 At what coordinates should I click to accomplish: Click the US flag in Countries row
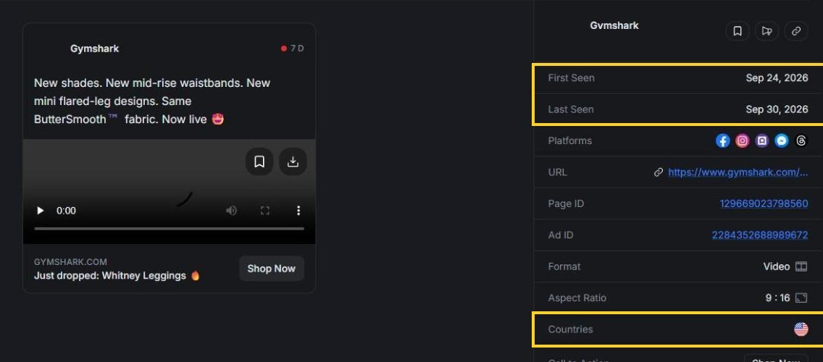pos(801,329)
